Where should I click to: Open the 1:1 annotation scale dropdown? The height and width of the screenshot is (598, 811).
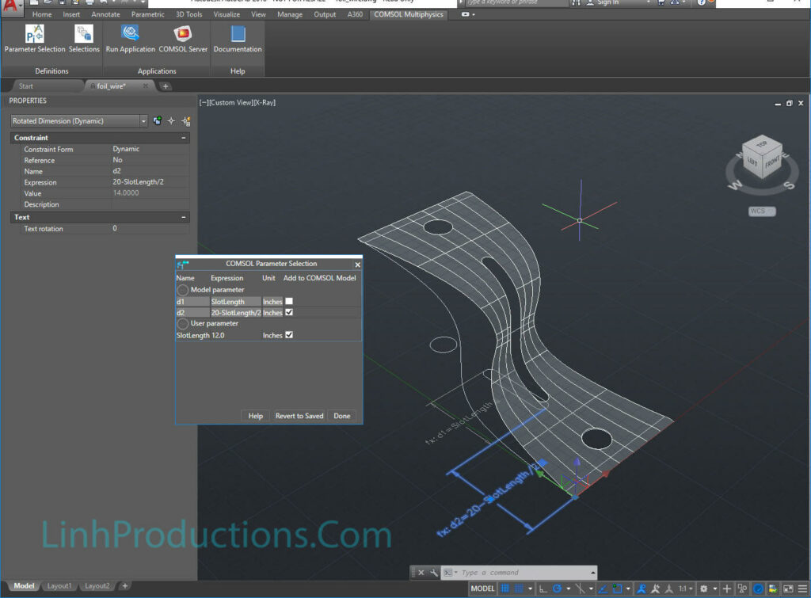click(686, 588)
